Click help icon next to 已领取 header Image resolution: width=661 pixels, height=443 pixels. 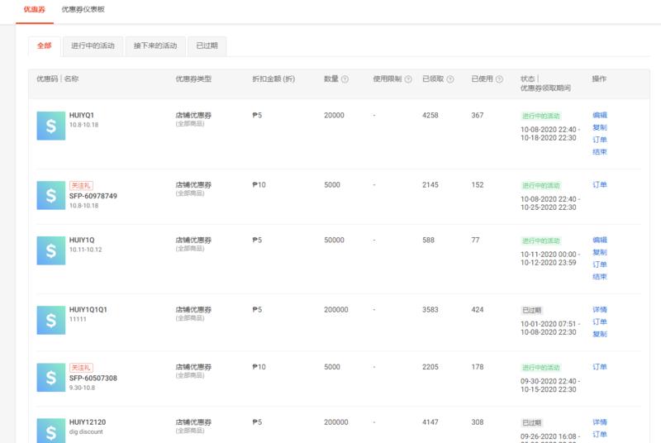coord(450,79)
